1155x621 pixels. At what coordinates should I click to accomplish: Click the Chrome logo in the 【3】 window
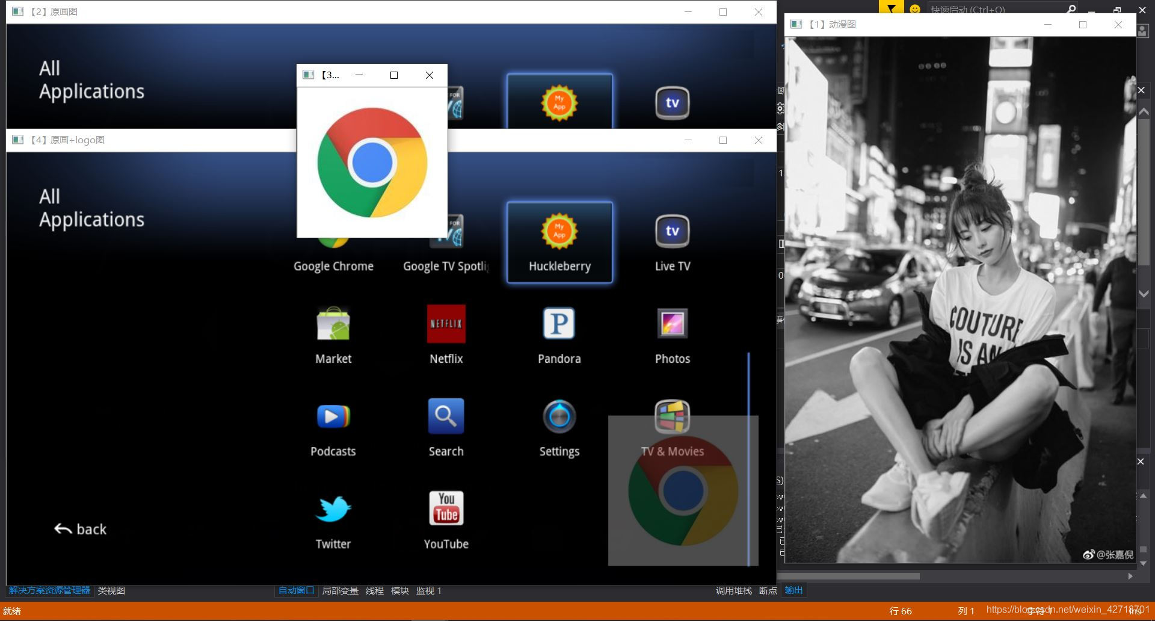pyautogui.click(x=372, y=162)
